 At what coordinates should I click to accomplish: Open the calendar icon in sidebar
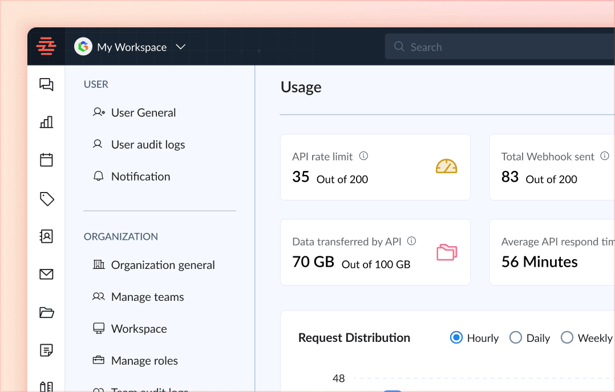pos(46,160)
